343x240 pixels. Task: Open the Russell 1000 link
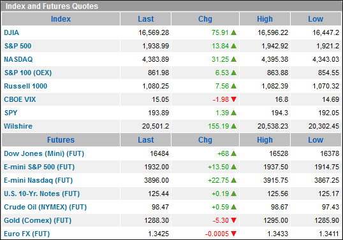(26, 86)
